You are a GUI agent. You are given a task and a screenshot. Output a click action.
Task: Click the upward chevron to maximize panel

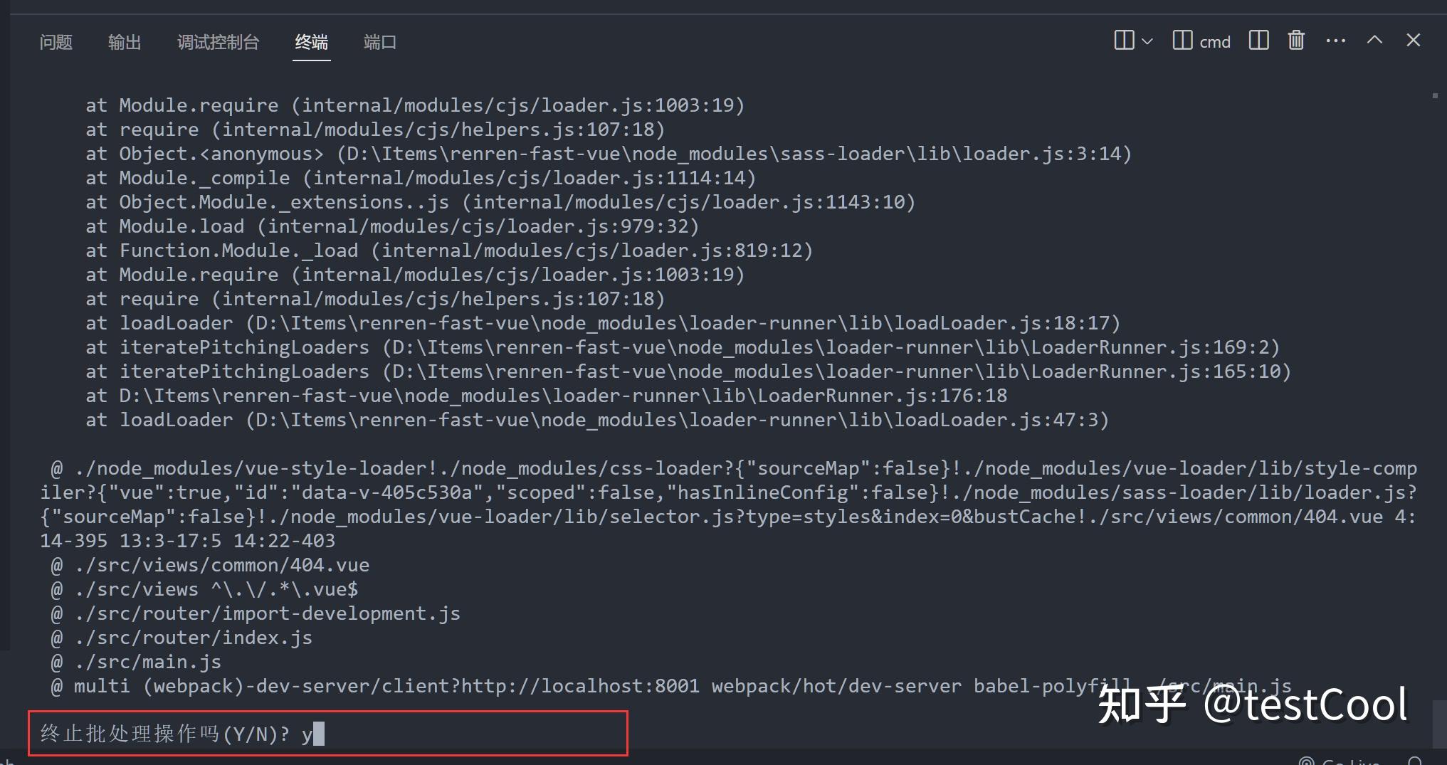click(x=1374, y=40)
